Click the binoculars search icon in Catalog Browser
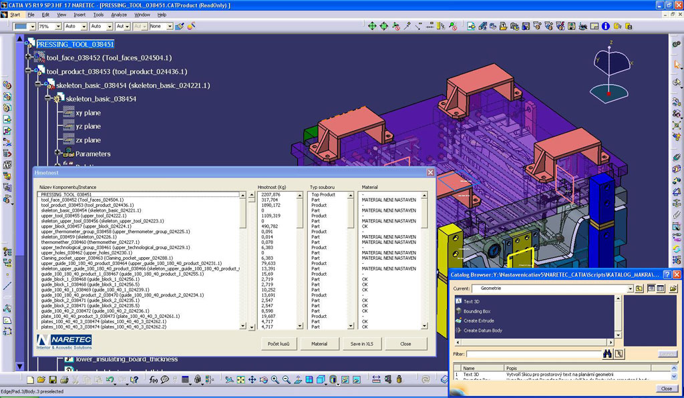 point(607,353)
